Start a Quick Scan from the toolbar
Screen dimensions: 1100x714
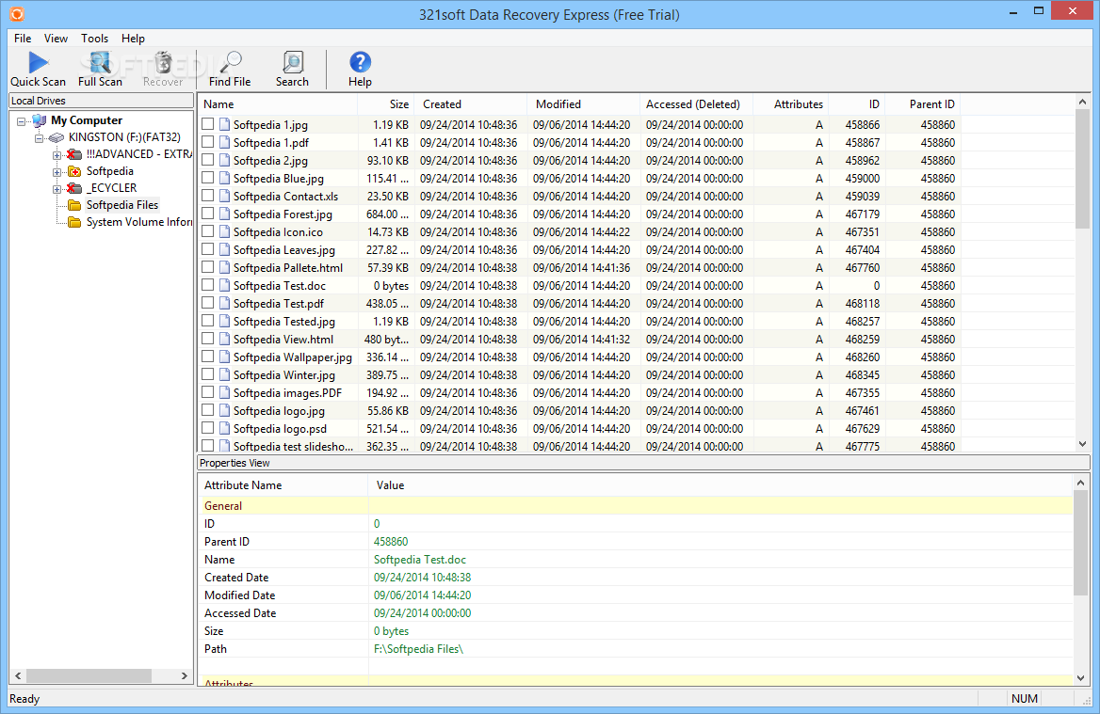click(x=38, y=70)
